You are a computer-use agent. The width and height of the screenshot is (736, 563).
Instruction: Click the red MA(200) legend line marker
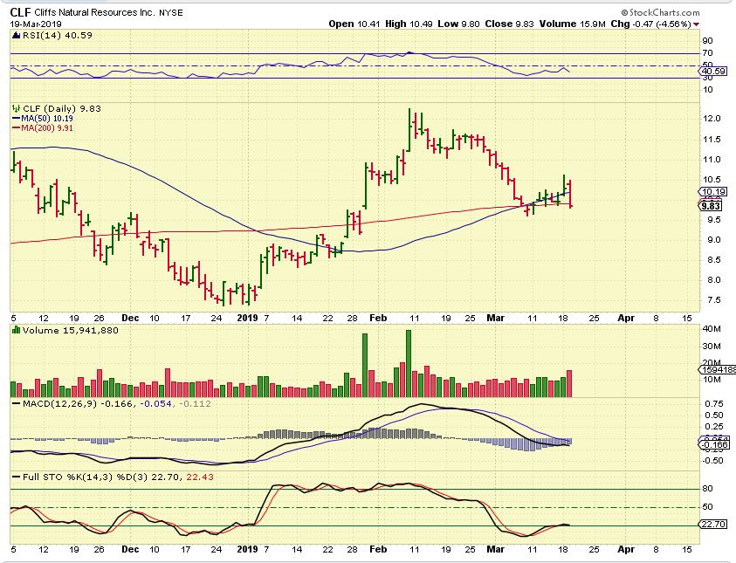coord(15,127)
